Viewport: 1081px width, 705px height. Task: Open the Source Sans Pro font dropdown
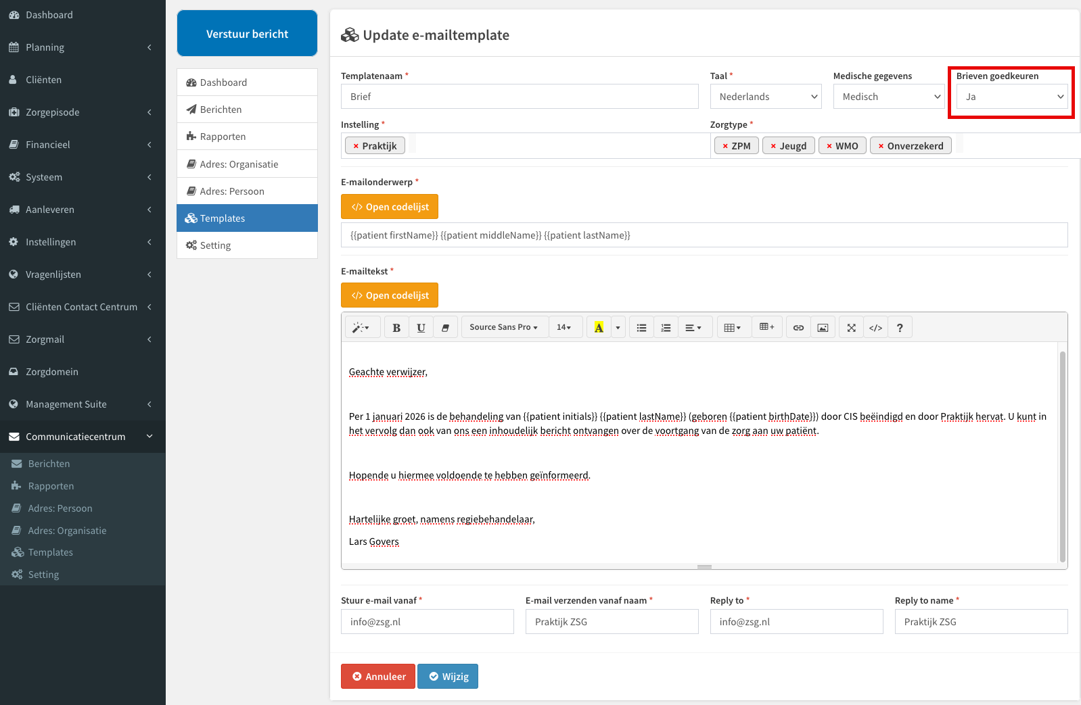[505, 328]
